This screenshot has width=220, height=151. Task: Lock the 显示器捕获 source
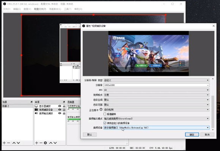(x=64, y=106)
